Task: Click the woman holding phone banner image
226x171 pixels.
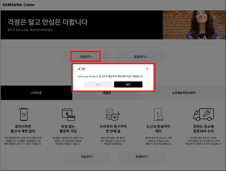Action: [x=194, y=25]
